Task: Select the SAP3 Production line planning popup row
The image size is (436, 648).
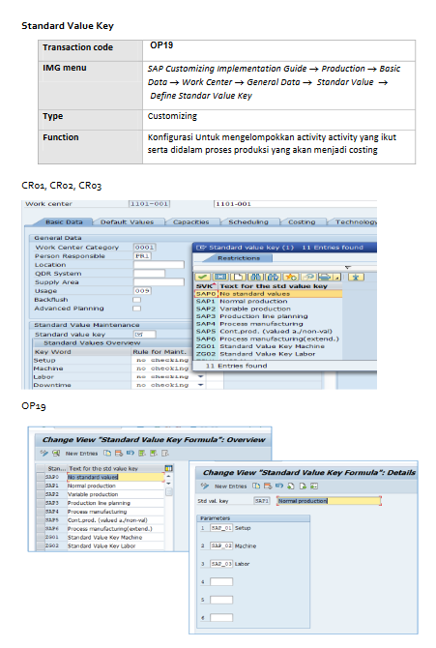Action: tap(268, 316)
